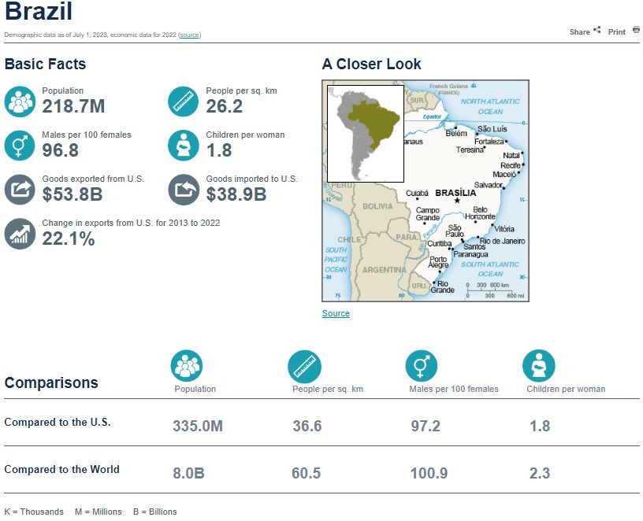Image resolution: width=643 pixels, height=521 pixels.
Task: Click the People per sq. km ruler icon in Basic Facts
Action: click(x=184, y=102)
